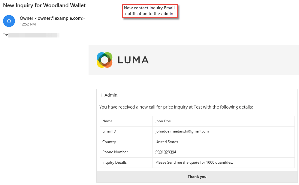Screen dimensions: 299x185
Task: Select the email subject New Inquiry for Woodland Wallet
Action: (44, 5)
